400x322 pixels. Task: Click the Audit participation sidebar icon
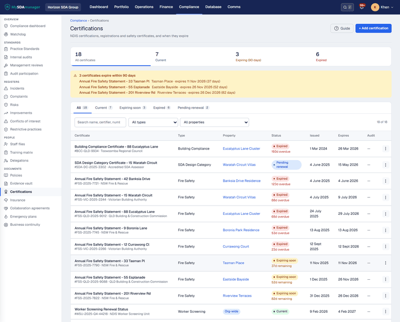[6, 74]
